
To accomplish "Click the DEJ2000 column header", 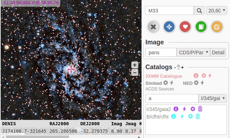I will click(90, 124).
